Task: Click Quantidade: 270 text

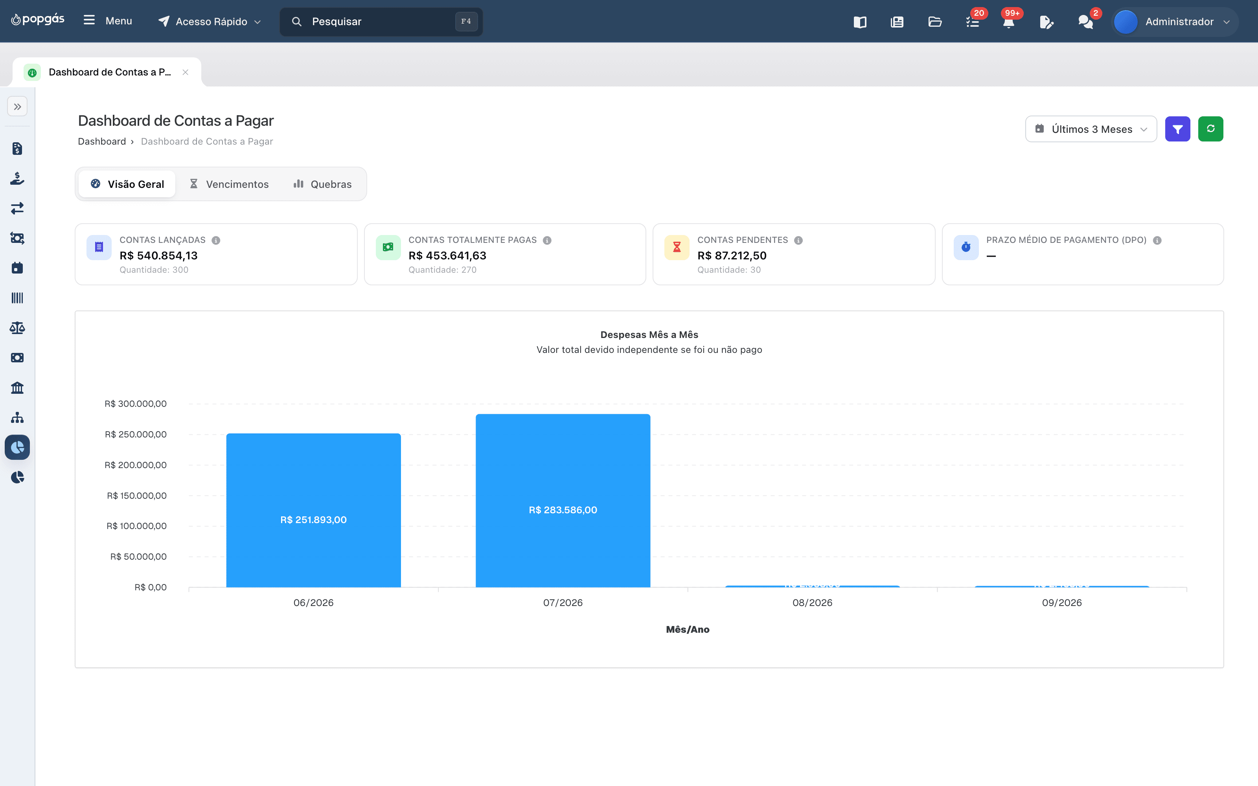Action: (442, 270)
